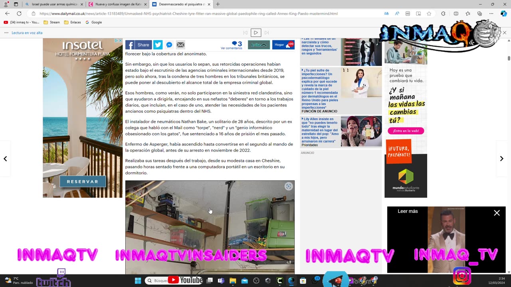Image resolution: width=511 pixels, height=287 pixels.
Task: Play the read aloud playback button
Action: [256, 33]
